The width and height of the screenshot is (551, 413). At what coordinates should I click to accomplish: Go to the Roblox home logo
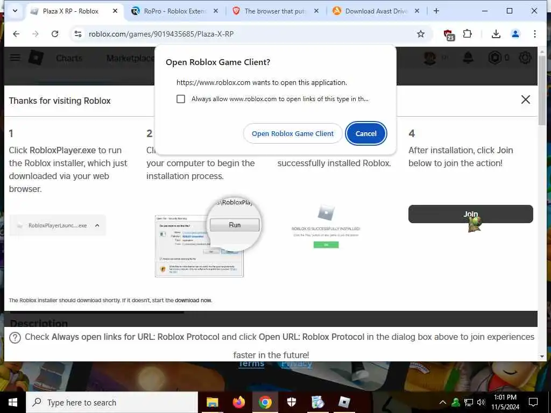[x=36, y=58]
